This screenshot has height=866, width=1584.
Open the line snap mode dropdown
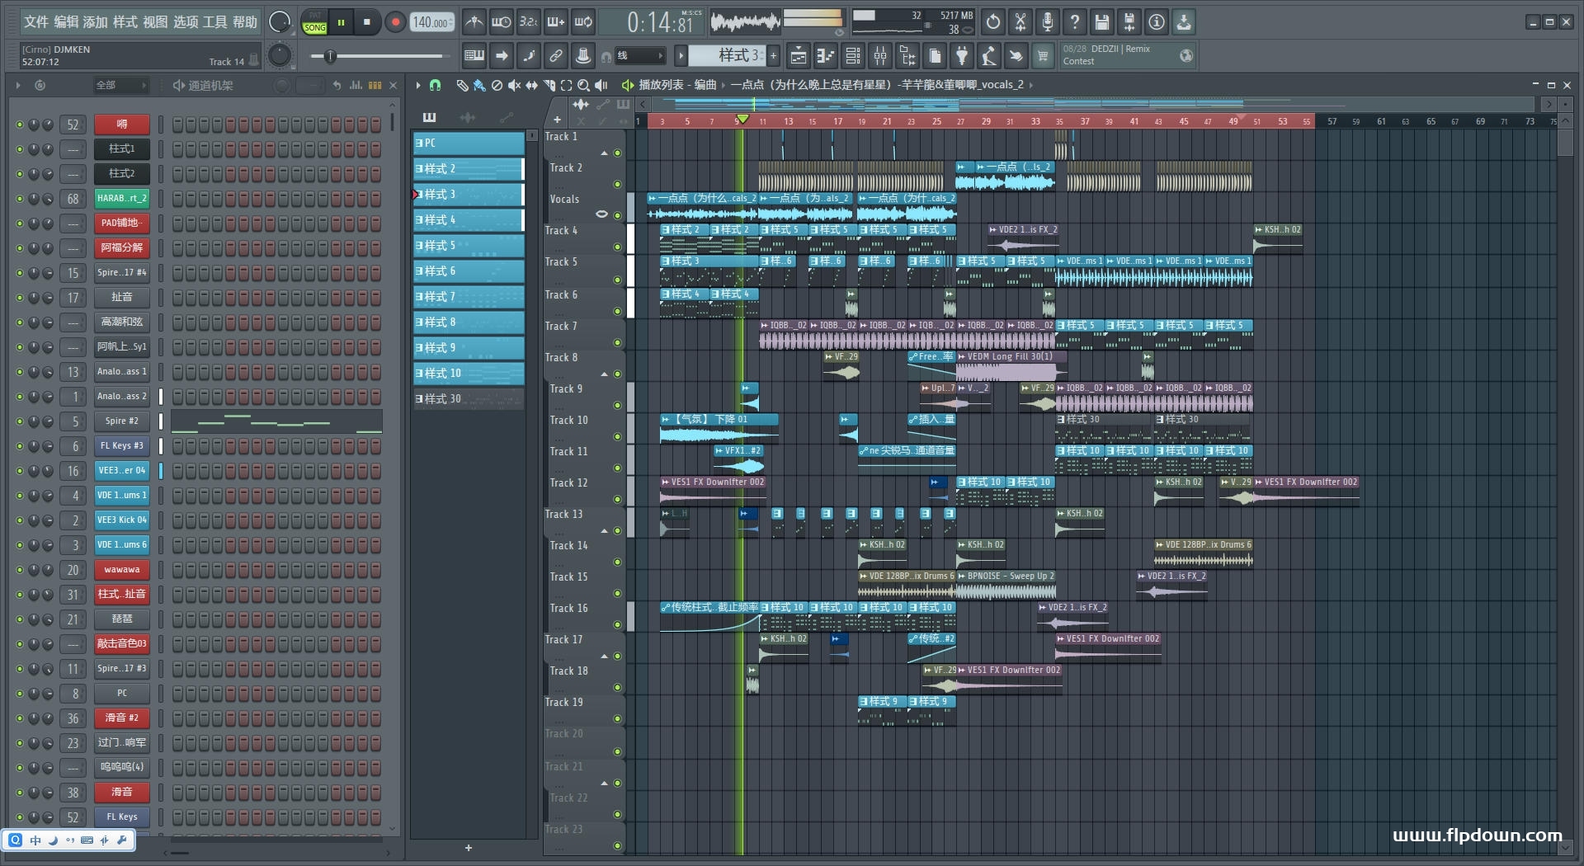pyautogui.click(x=639, y=56)
